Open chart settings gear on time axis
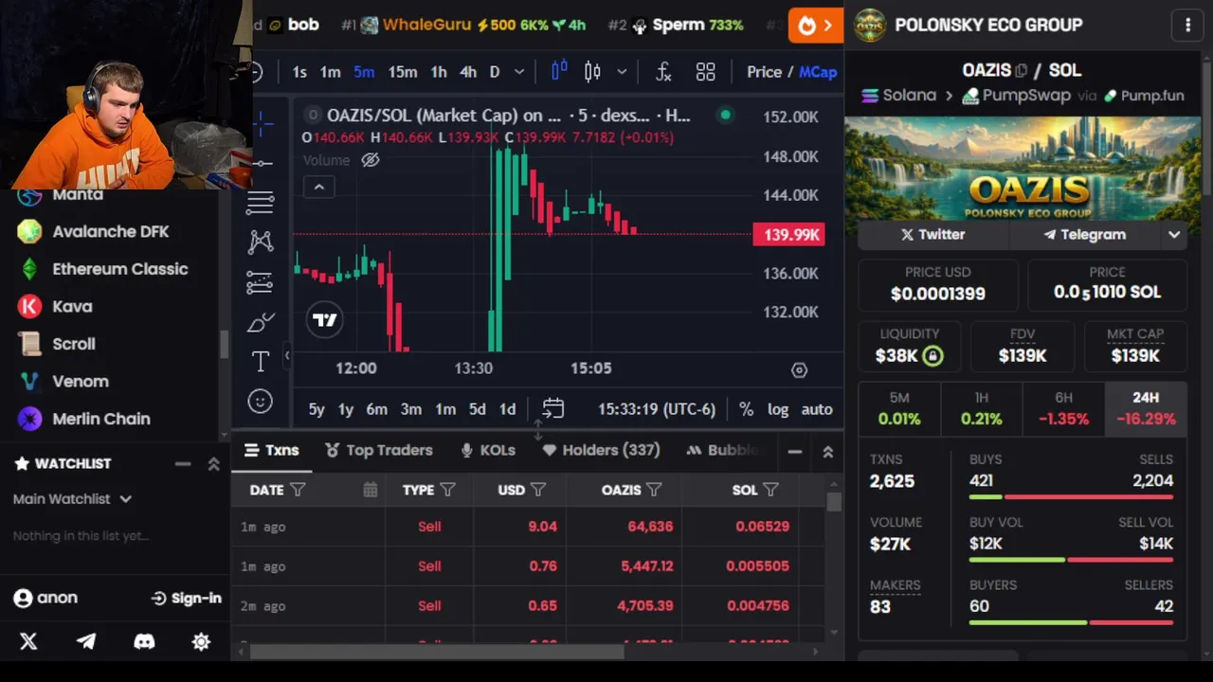The height and width of the screenshot is (682, 1213). pos(799,370)
